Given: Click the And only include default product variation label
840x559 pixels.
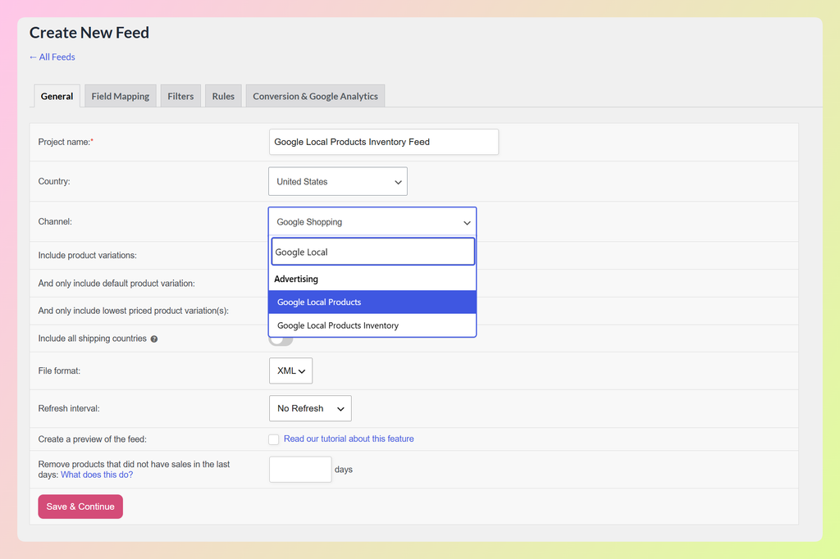Looking at the screenshot, I should 116,284.
